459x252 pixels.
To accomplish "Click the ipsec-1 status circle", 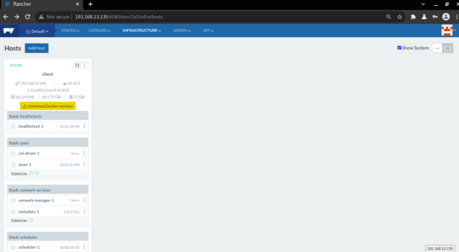I will (x=13, y=165).
